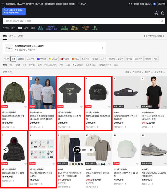The image size is (167, 191).
Task: Select the 아울렛 filter chip
Action: point(65,59)
